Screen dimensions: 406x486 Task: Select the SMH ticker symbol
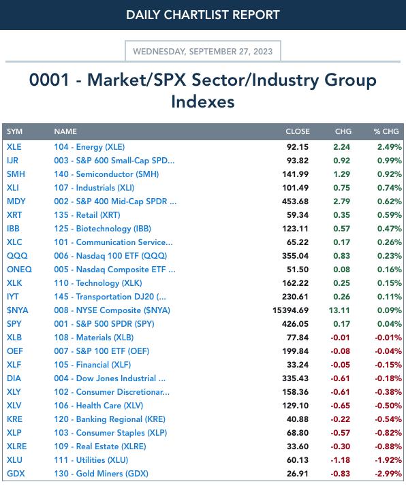click(x=16, y=174)
